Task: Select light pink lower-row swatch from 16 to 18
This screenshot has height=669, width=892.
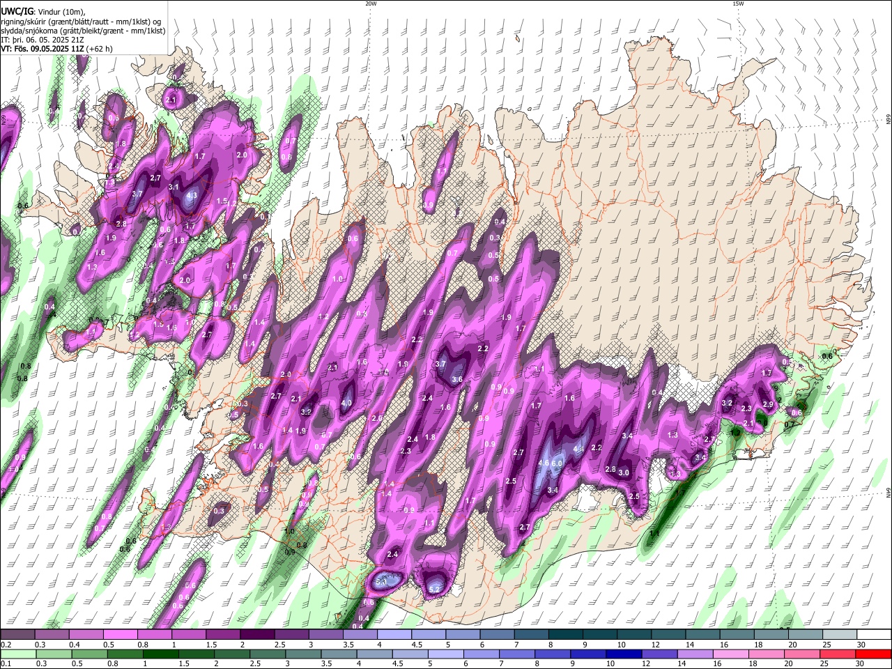Action: tap(730, 654)
